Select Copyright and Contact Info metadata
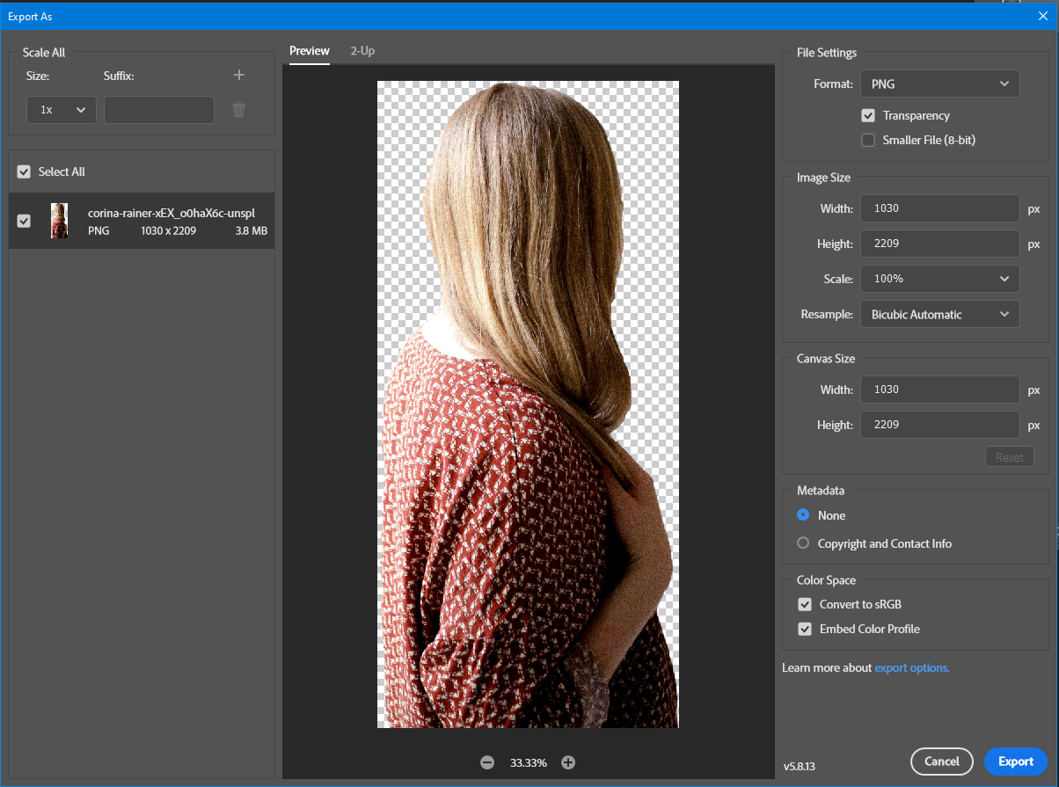 coord(803,543)
